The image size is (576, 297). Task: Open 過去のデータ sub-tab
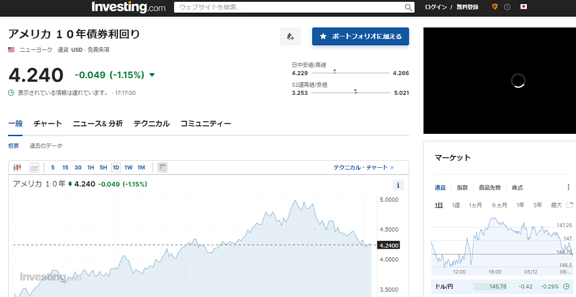pos(46,146)
